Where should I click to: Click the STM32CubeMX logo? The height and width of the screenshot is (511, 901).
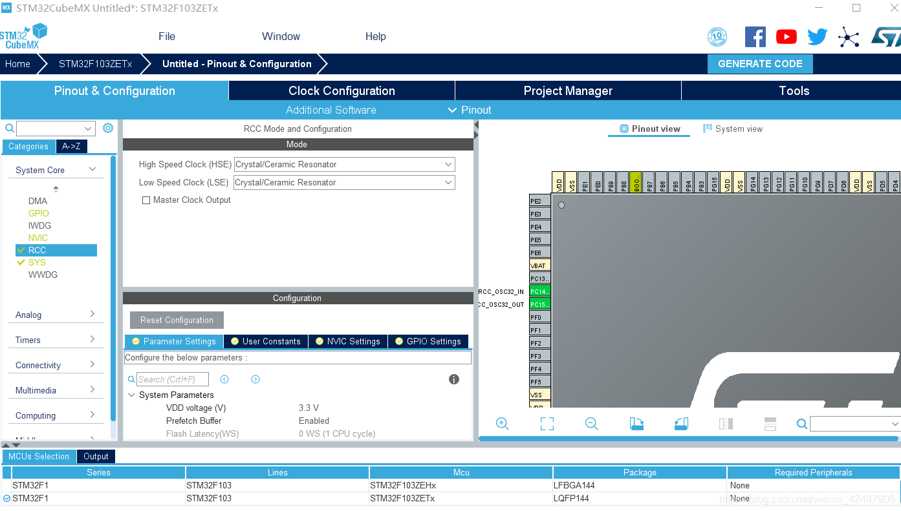pos(24,36)
